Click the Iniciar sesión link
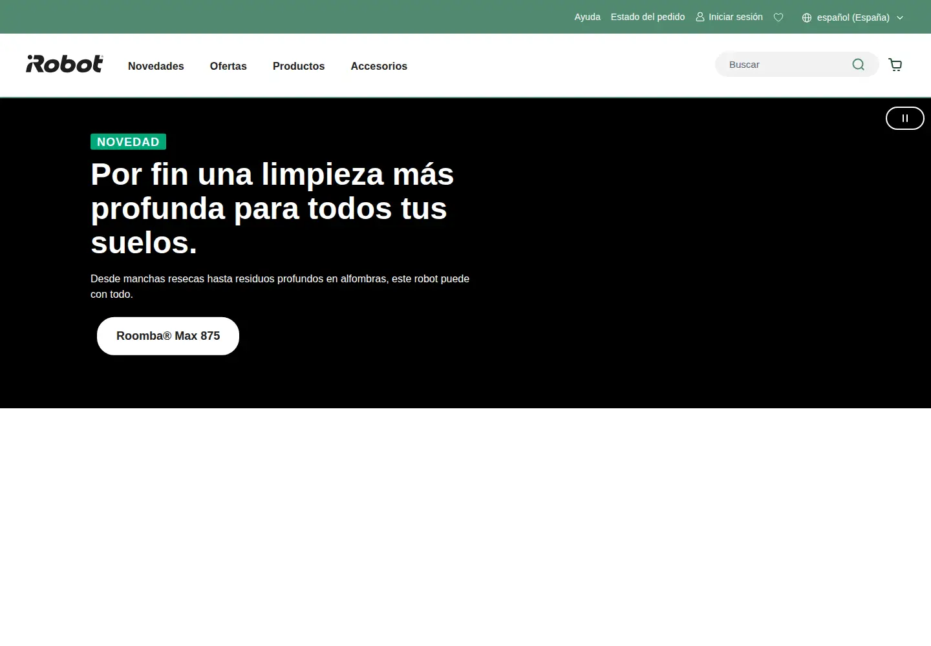 (736, 17)
